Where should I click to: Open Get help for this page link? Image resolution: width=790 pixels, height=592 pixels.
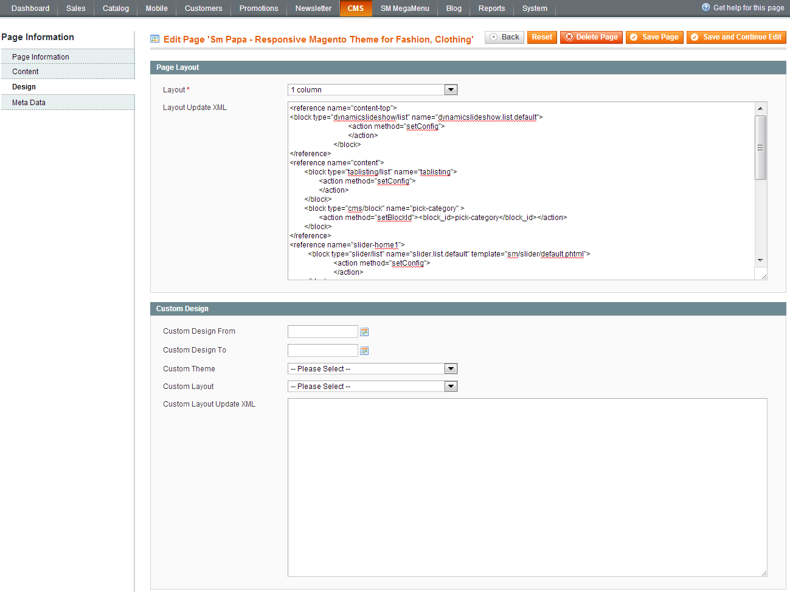point(749,8)
